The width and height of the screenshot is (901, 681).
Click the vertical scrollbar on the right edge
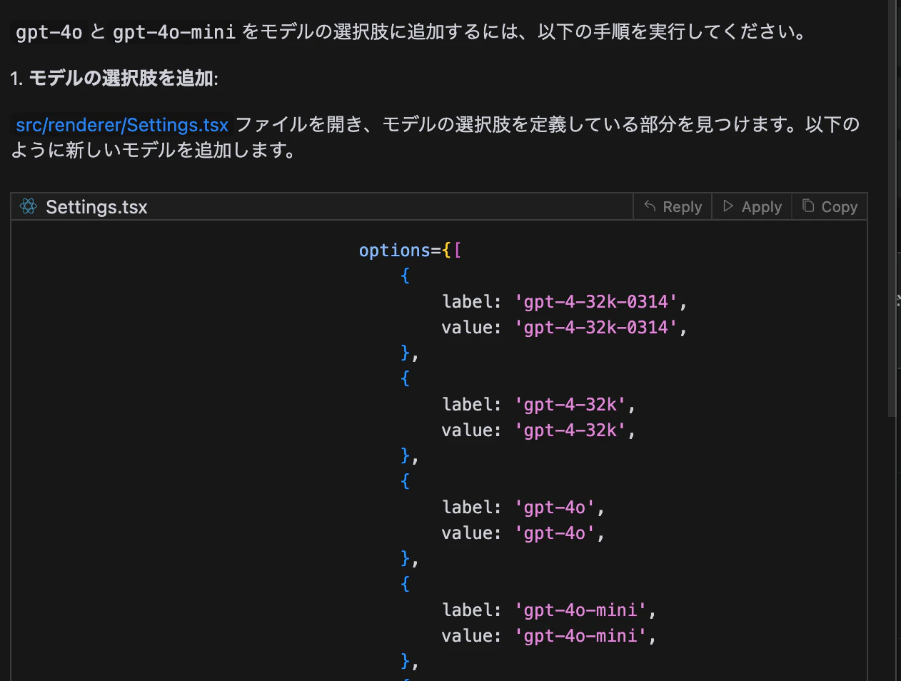pos(892,207)
